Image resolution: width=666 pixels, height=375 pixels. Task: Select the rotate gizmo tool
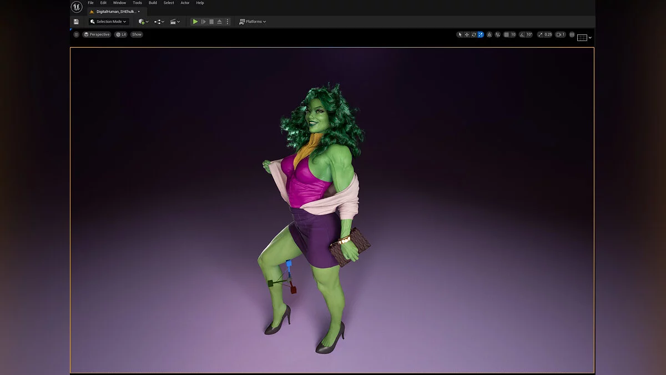click(x=473, y=34)
